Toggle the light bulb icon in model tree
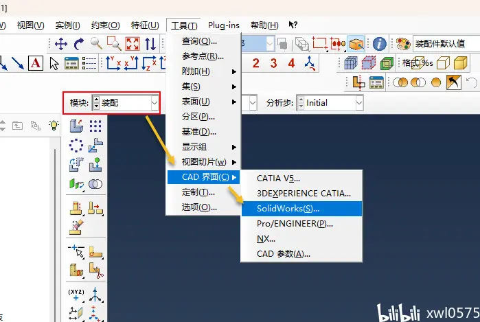 click(54, 125)
